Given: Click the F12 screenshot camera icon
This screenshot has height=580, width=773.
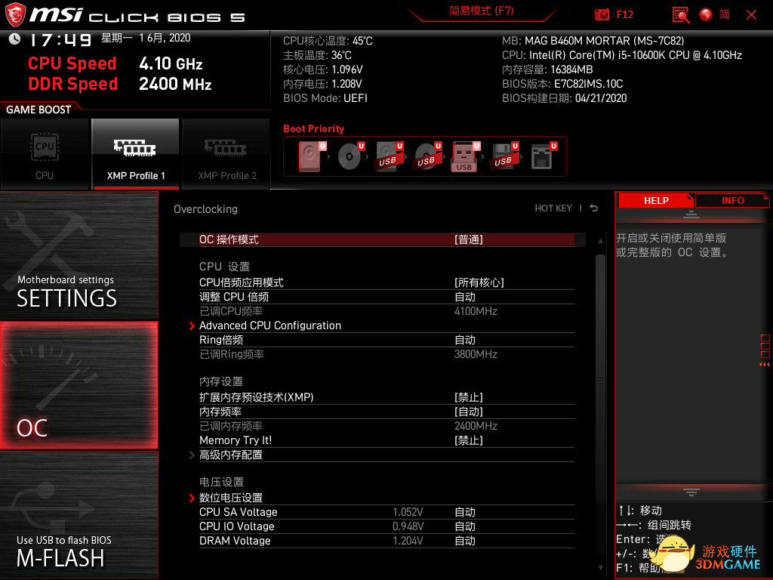Looking at the screenshot, I should [x=602, y=15].
